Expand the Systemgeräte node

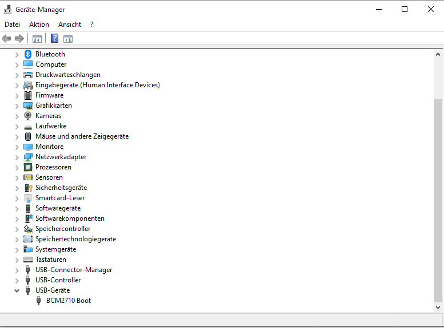point(17,250)
